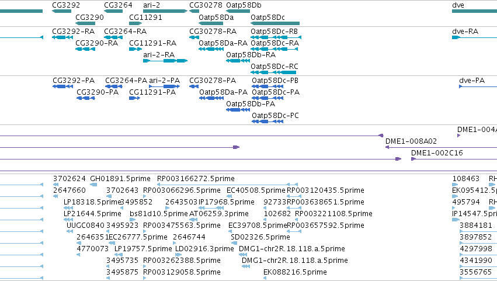Open EST LP19757.5prime
This screenshot has width=497, height=281.
tap(118, 255)
